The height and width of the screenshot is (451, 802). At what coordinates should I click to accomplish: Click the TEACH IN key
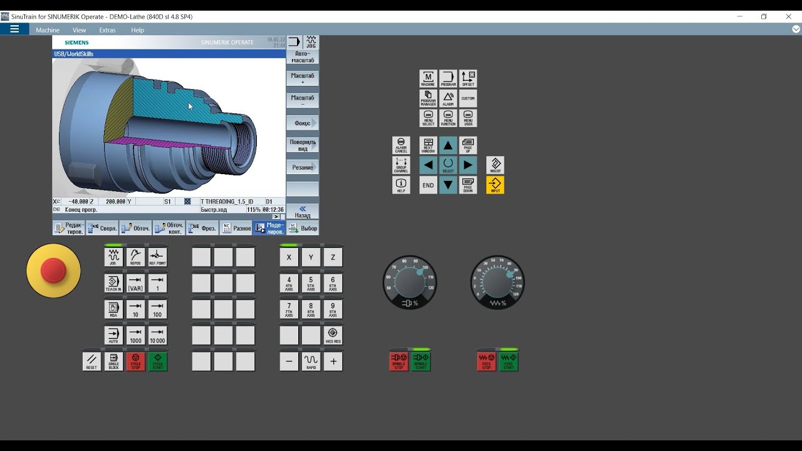click(x=113, y=283)
